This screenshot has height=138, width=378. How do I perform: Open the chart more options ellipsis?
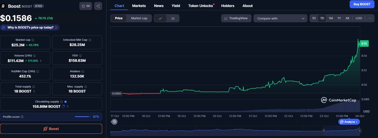tap(370, 18)
